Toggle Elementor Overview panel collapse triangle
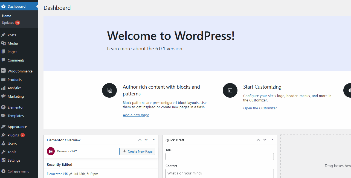Viewport: 351px width, 178px height. tap(154, 140)
